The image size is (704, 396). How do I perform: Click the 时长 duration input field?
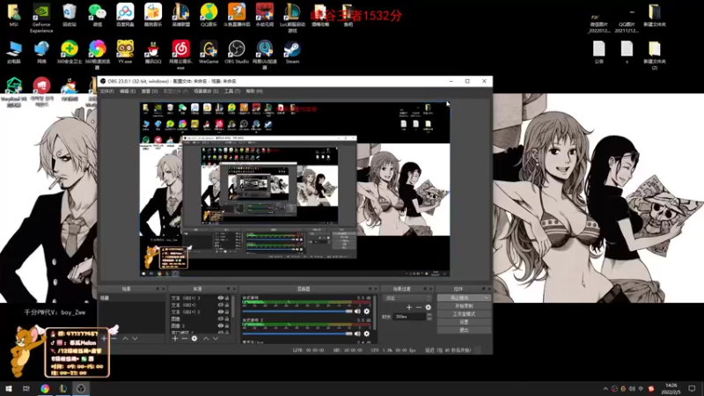tap(410, 317)
